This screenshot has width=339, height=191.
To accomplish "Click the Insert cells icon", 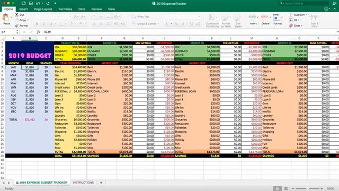I will coord(253,17).
